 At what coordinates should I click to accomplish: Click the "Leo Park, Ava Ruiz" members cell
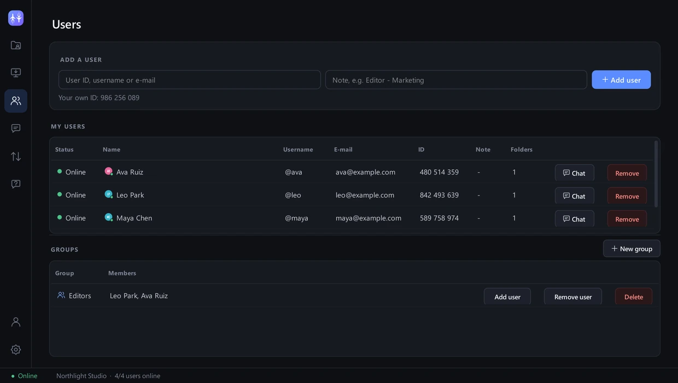[x=139, y=295]
